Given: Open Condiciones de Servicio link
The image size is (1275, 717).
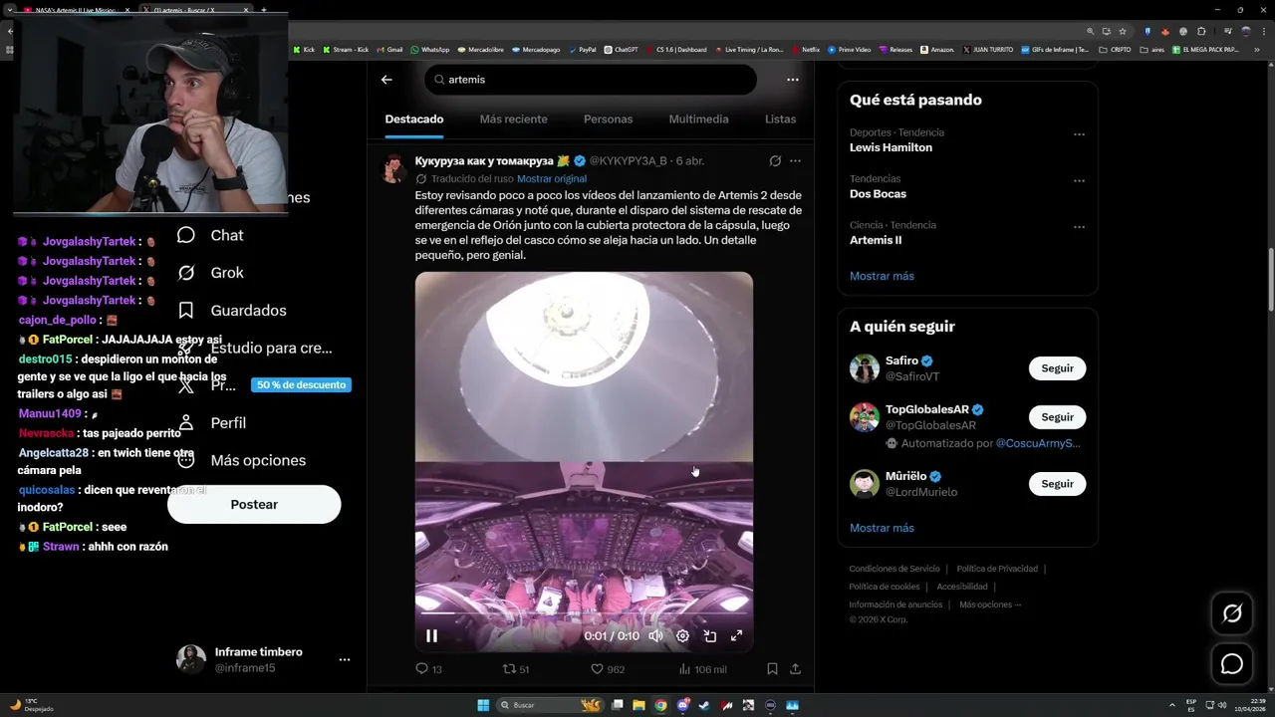Looking at the screenshot, I should click(x=894, y=569).
